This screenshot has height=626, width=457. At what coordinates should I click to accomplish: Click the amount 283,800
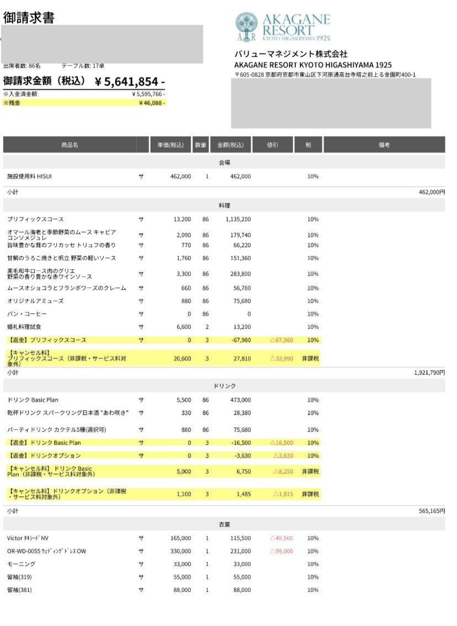point(241,274)
